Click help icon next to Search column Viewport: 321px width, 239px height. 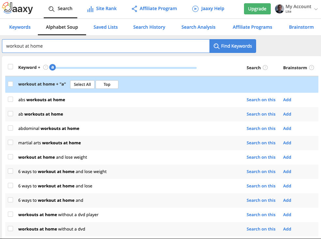pos(265,68)
